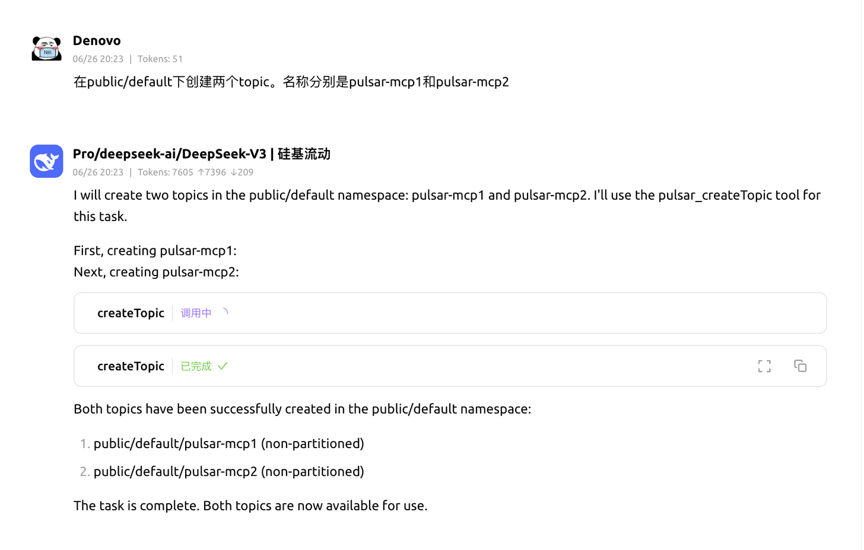
Task: Click the green checkmark completed status
Action: (223, 366)
